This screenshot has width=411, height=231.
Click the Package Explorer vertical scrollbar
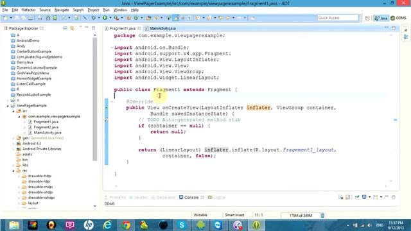click(x=94, y=99)
